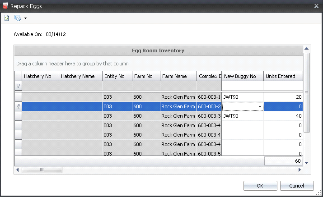Click the refresh icon in the toolbar

[x=6, y=18]
